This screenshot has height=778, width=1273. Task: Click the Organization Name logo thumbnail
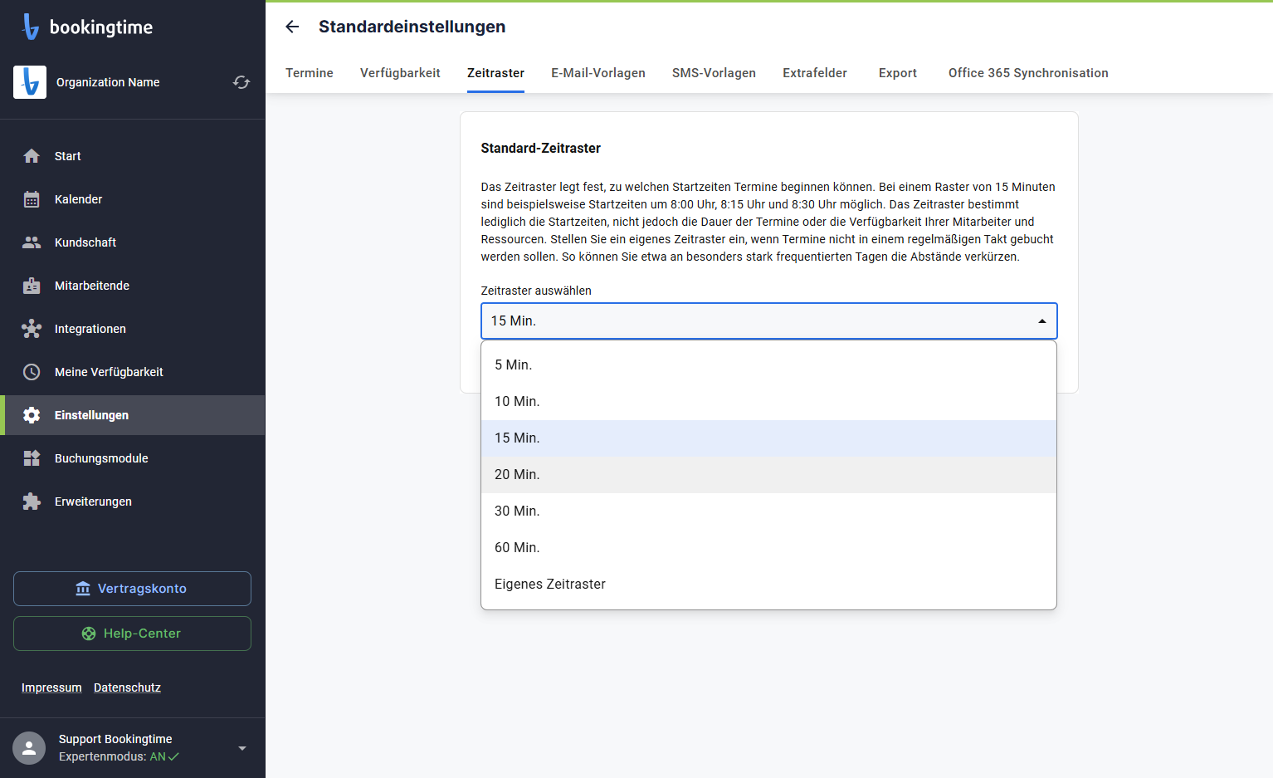30,82
